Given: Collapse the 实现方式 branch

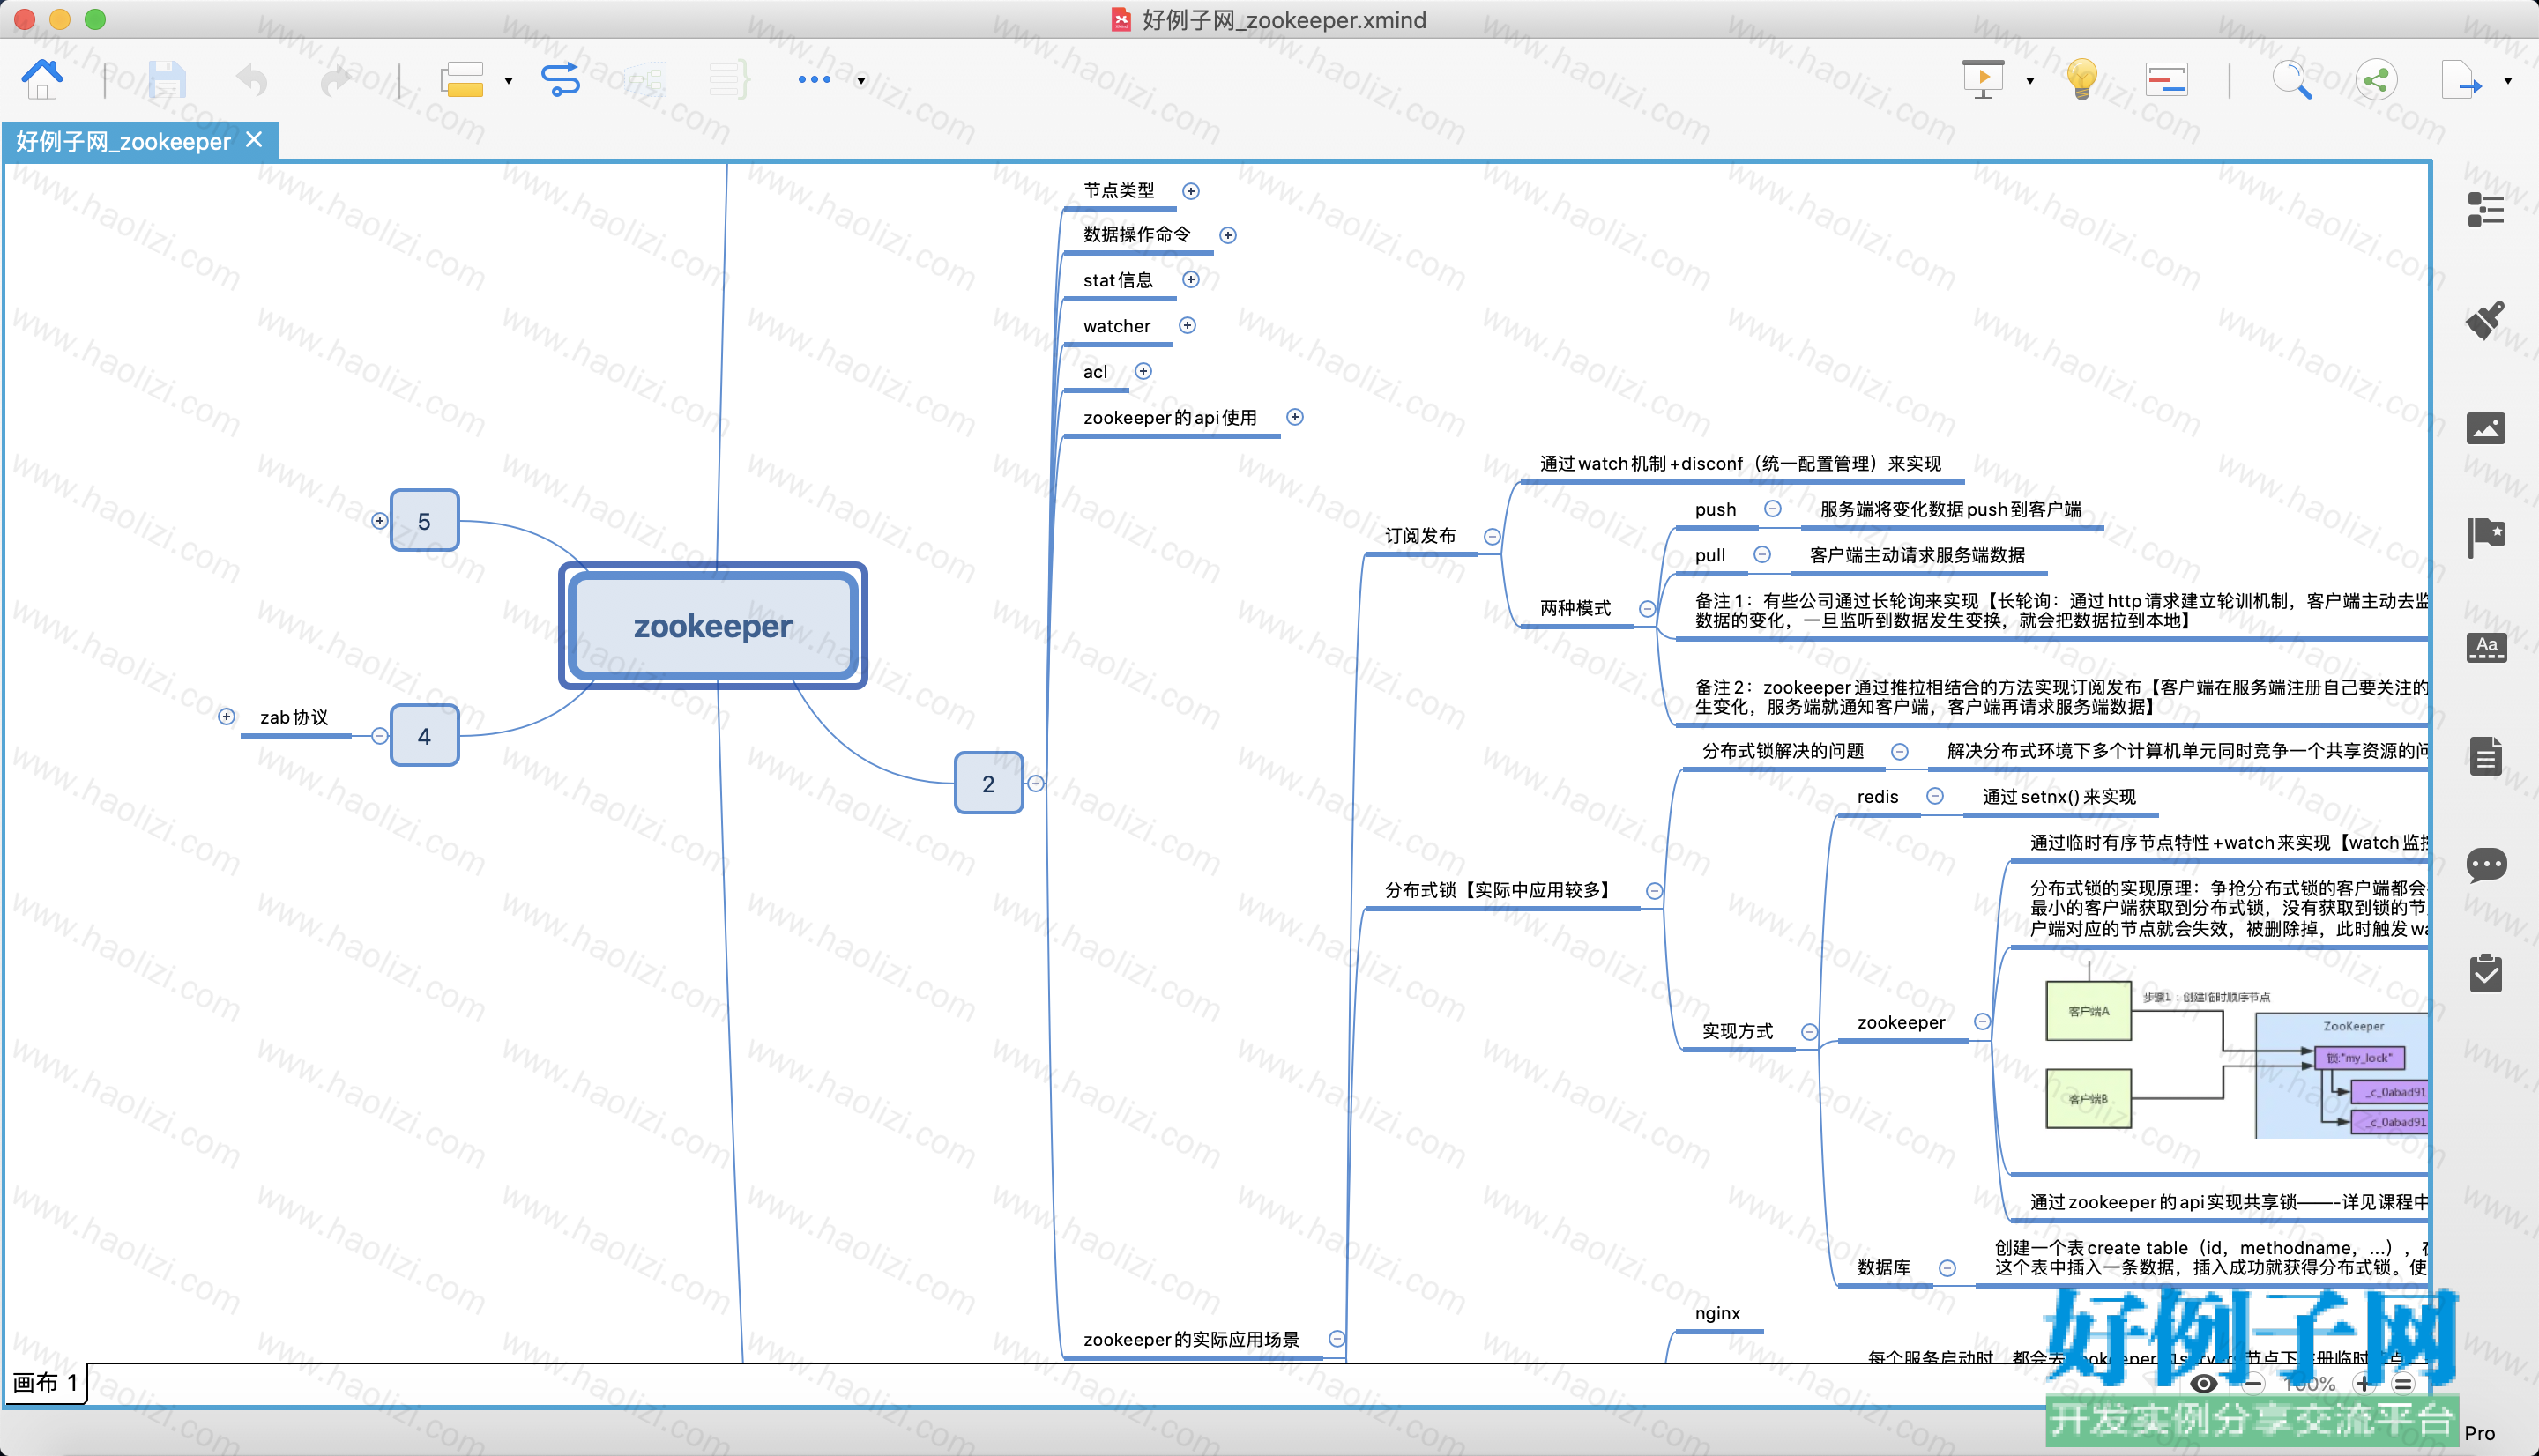Looking at the screenshot, I should tap(1809, 1032).
